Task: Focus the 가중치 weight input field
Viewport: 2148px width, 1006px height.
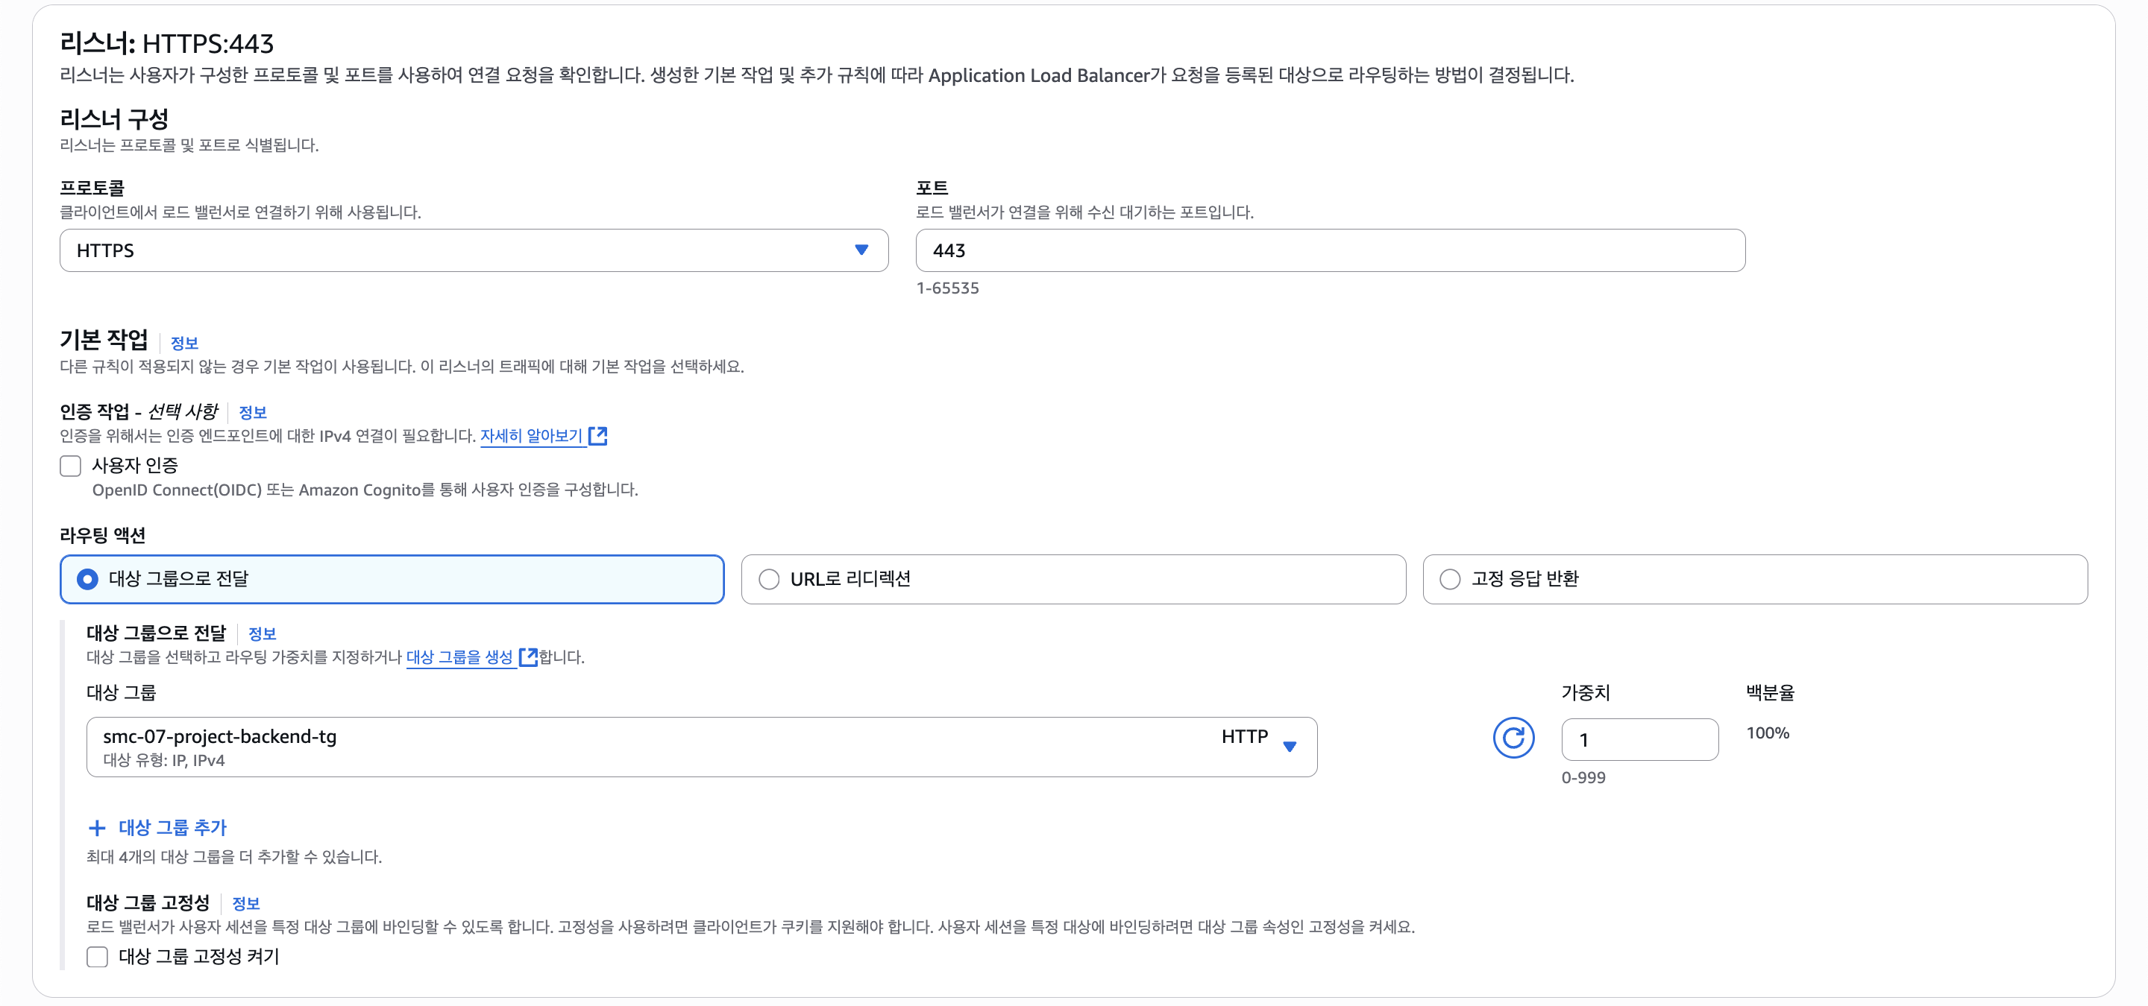Action: point(1639,739)
